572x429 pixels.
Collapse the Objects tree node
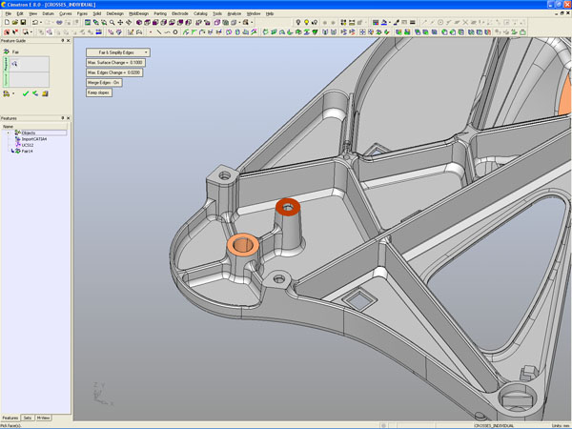pos(10,133)
